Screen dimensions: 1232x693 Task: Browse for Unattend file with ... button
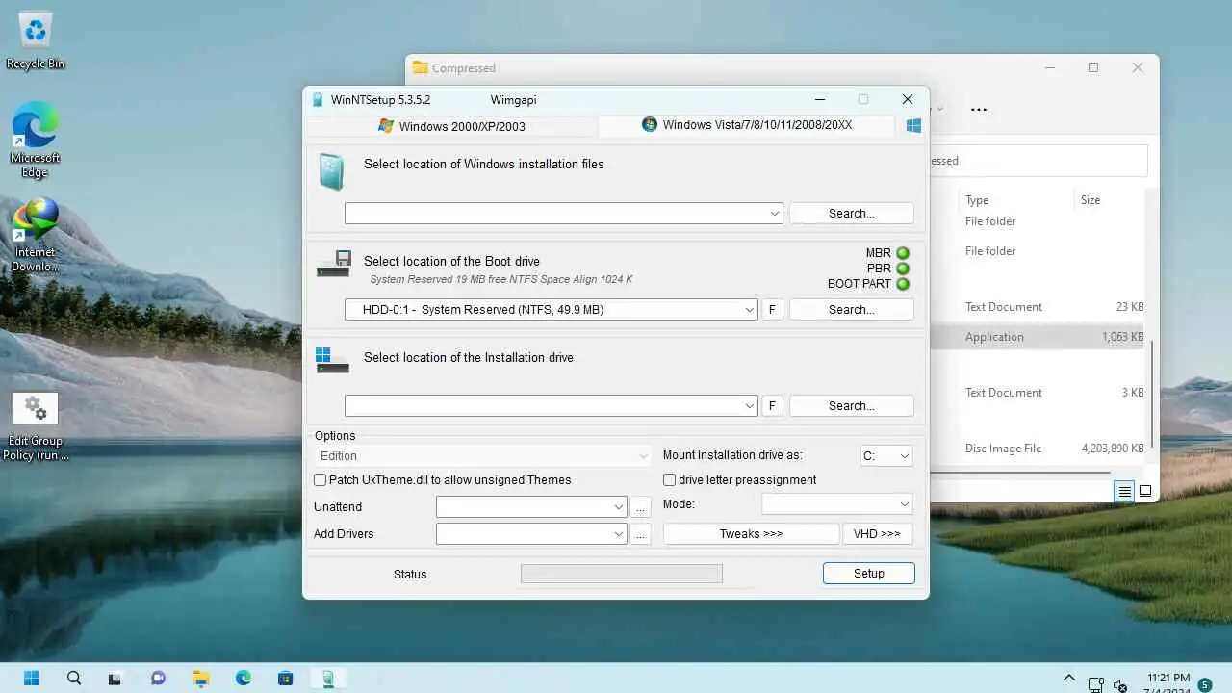(641, 506)
